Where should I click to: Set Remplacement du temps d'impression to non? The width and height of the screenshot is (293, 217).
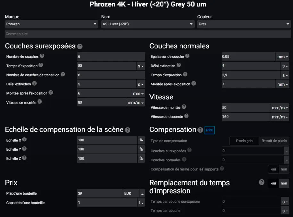pos(284,183)
